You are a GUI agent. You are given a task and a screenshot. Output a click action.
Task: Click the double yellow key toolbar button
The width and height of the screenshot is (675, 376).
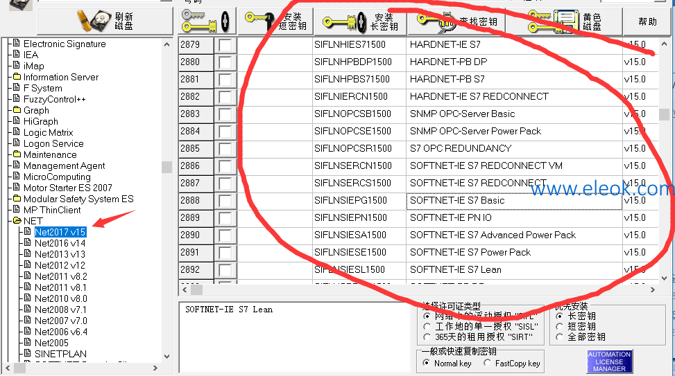[207, 21]
